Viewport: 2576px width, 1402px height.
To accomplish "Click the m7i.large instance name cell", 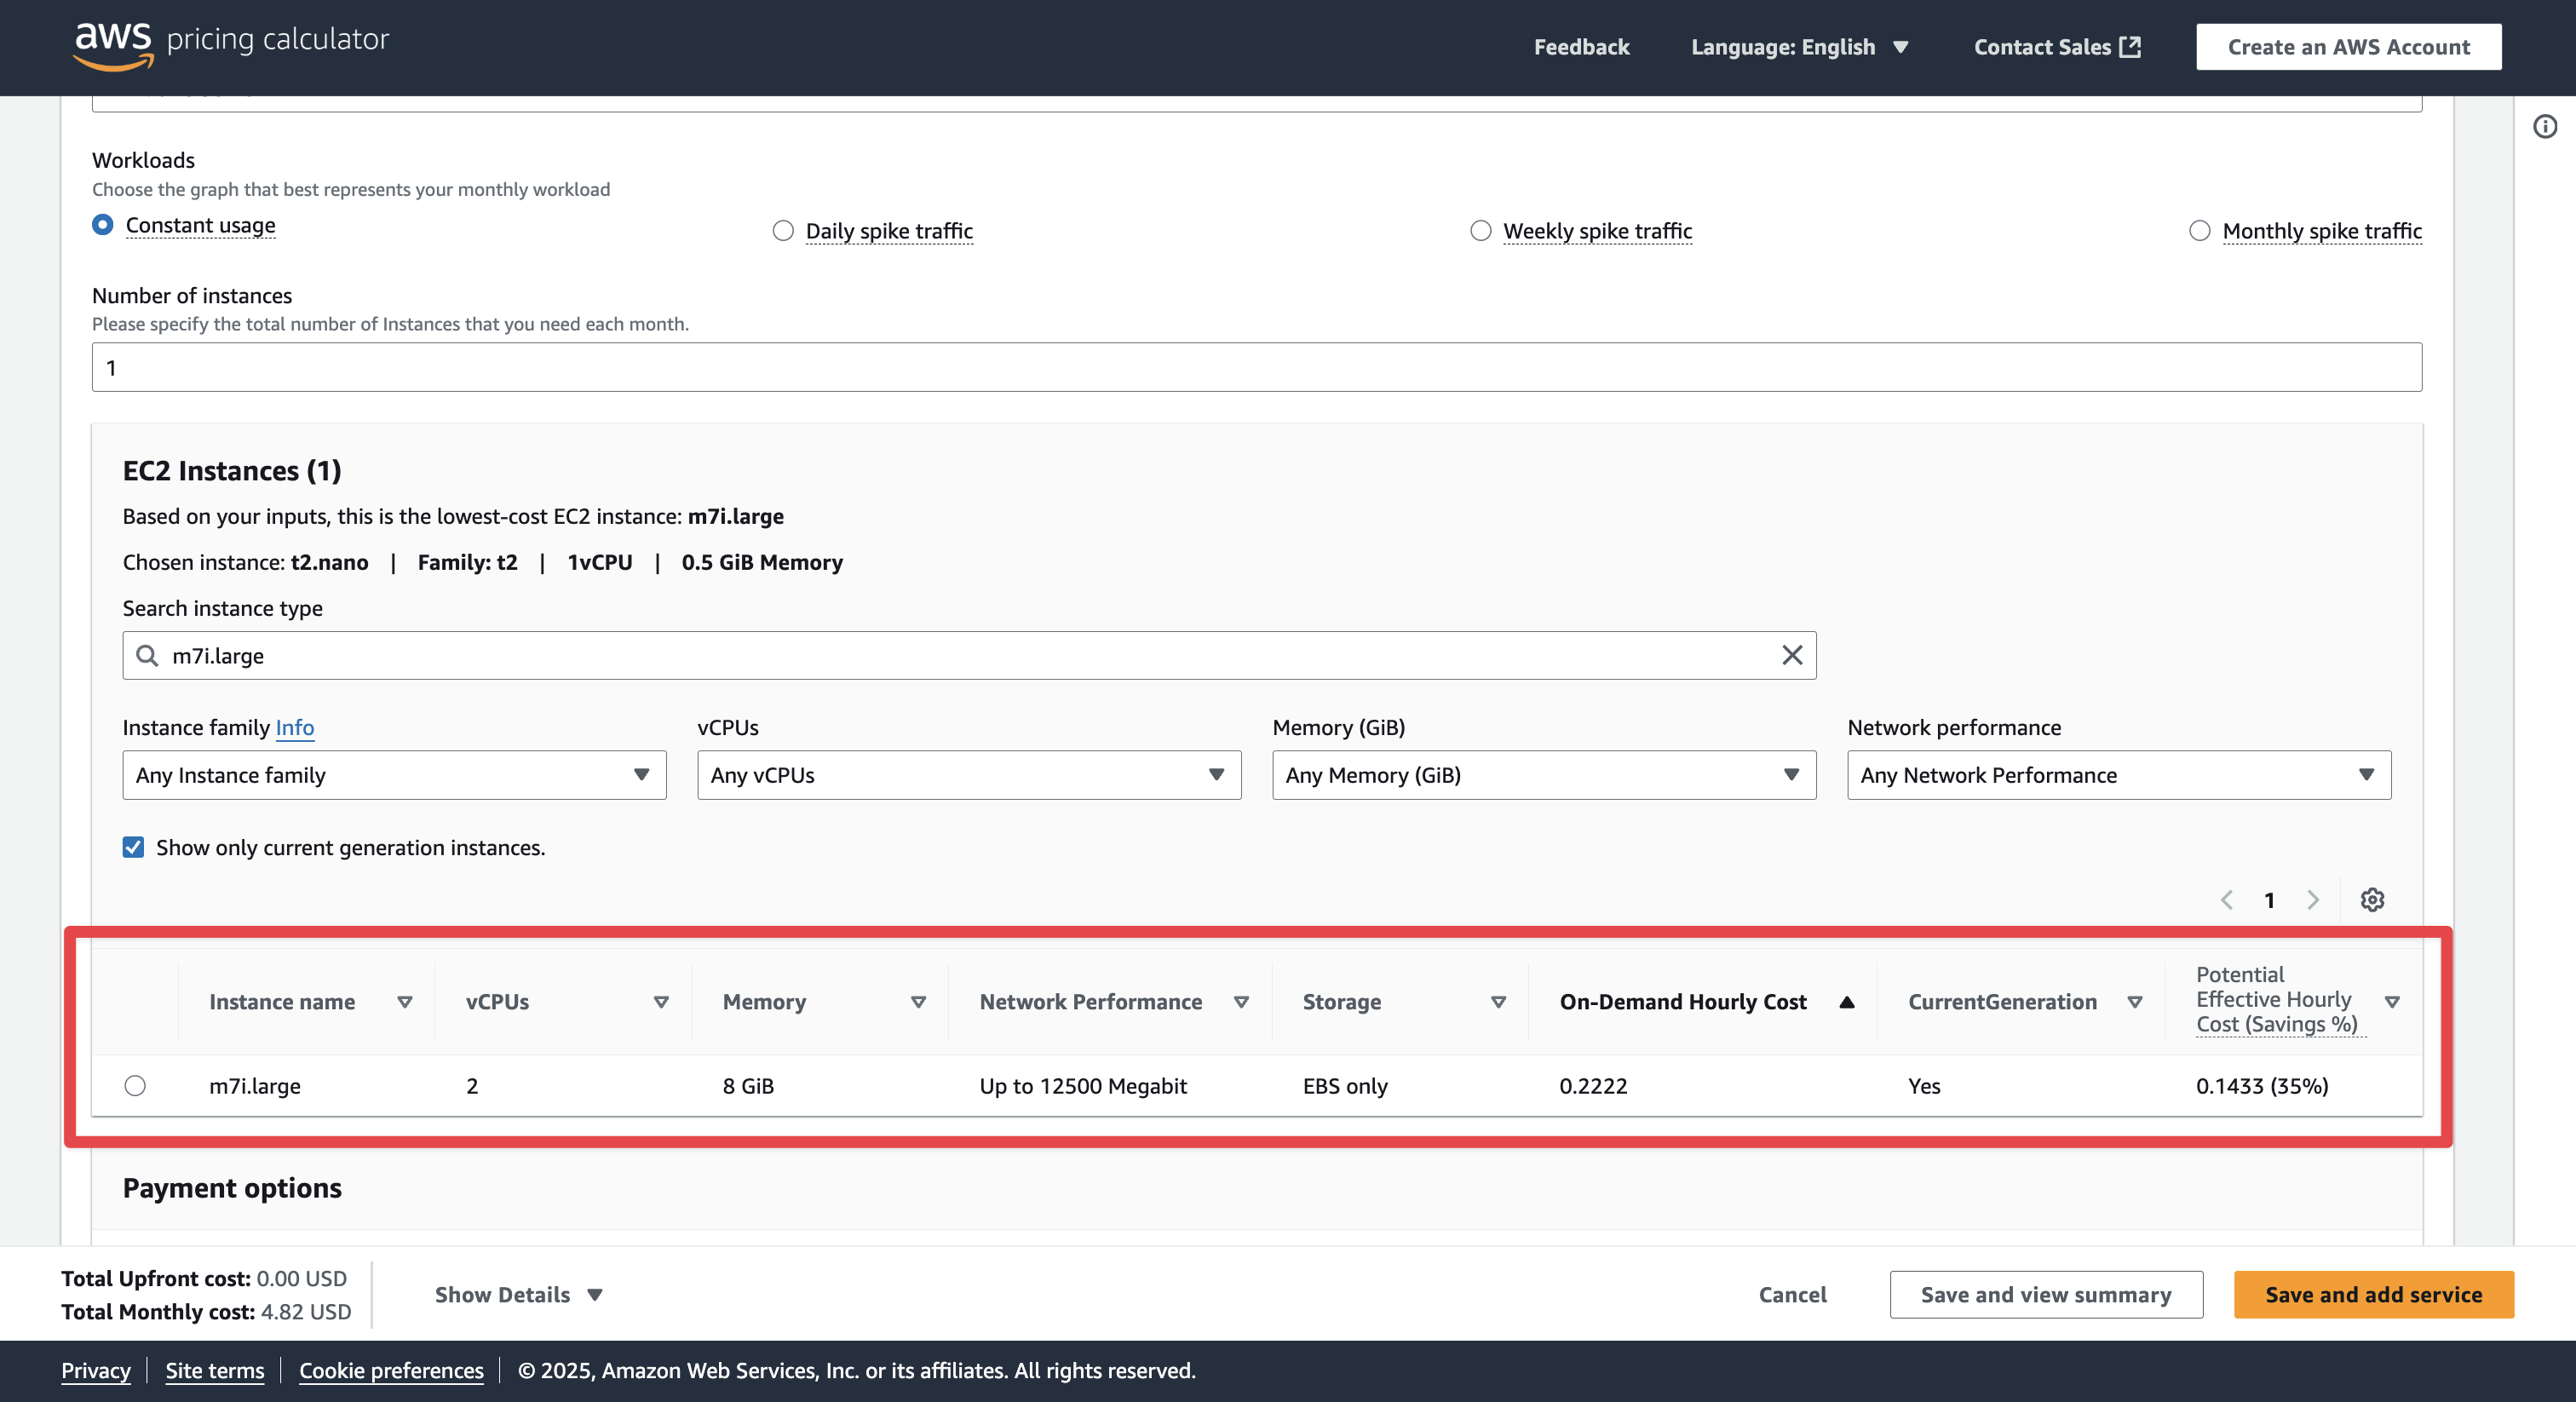I will tap(255, 1085).
